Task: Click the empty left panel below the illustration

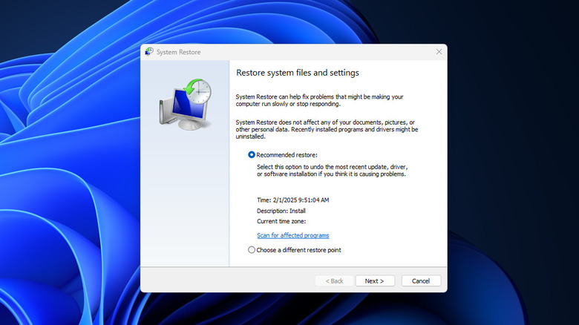Action: [185, 208]
